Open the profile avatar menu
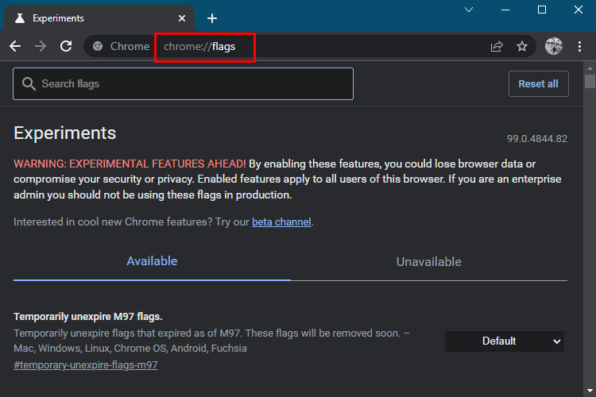Screen dimensions: 596x397 click(554, 46)
